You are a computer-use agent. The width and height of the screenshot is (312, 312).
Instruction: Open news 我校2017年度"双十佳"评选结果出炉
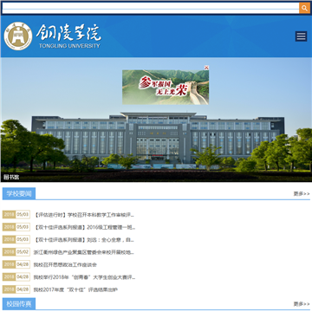pyautogui.click(x=75, y=289)
